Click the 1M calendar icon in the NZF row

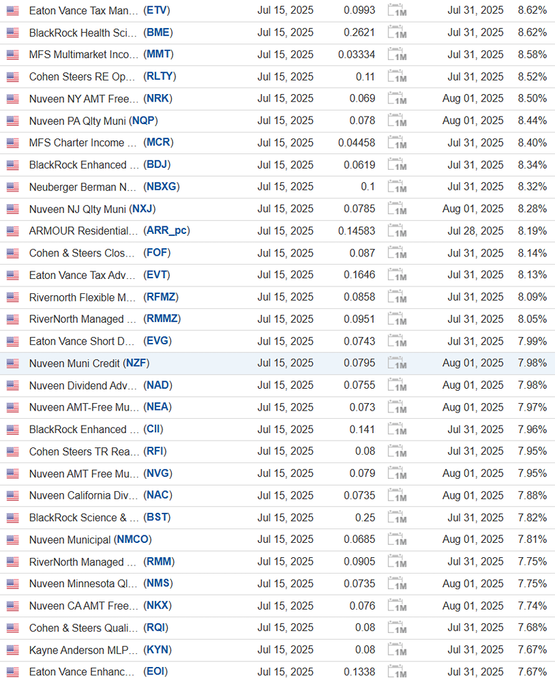(x=397, y=364)
